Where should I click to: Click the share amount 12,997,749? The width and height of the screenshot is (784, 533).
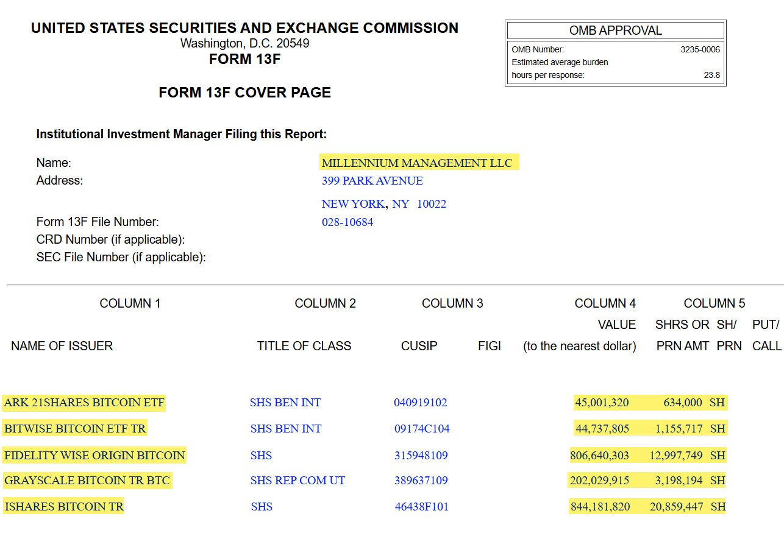pos(676,455)
